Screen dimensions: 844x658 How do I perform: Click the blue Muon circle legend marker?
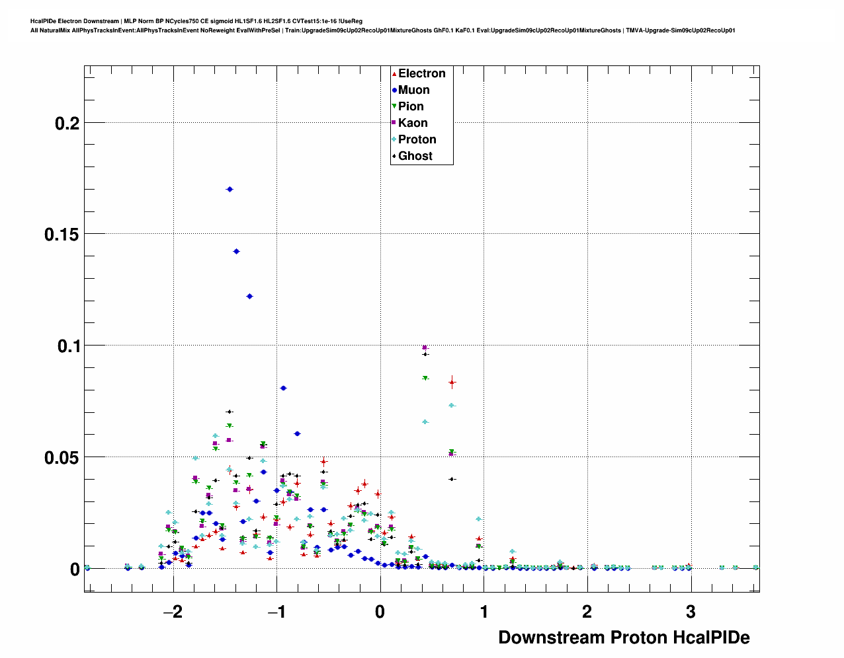pyautogui.click(x=395, y=91)
